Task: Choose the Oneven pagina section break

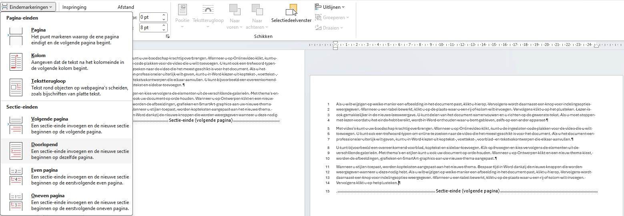Action: point(66,202)
